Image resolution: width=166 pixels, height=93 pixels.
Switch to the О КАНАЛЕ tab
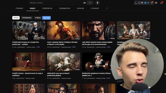point(95,8)
